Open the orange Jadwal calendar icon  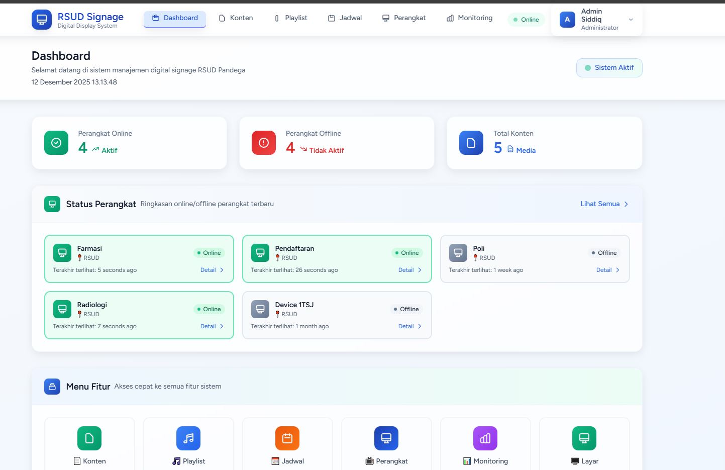point(287,438)
